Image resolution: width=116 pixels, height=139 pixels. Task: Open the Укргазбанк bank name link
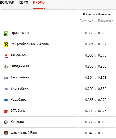pyautogui.click(x=20, y=88)
